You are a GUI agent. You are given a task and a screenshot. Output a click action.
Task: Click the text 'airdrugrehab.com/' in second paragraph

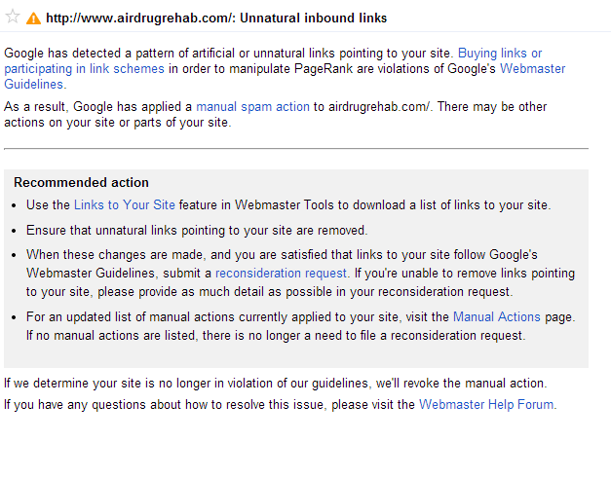coord(380,107)
